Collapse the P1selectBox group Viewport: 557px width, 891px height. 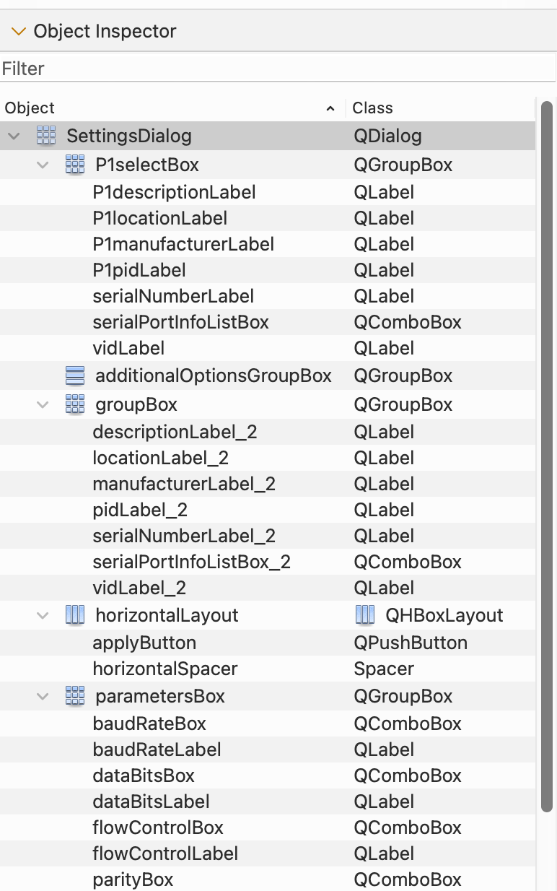coord(42,164)
